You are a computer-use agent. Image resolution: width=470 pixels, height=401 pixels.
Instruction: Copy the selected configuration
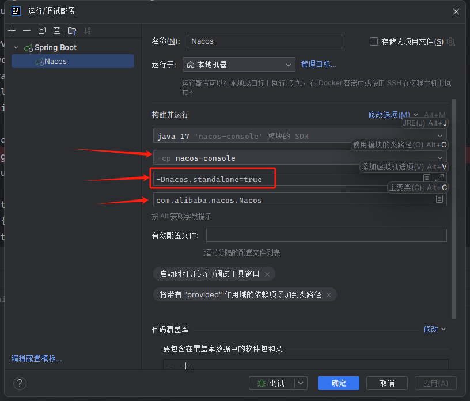pyautogui.click(x=42, y=31)
